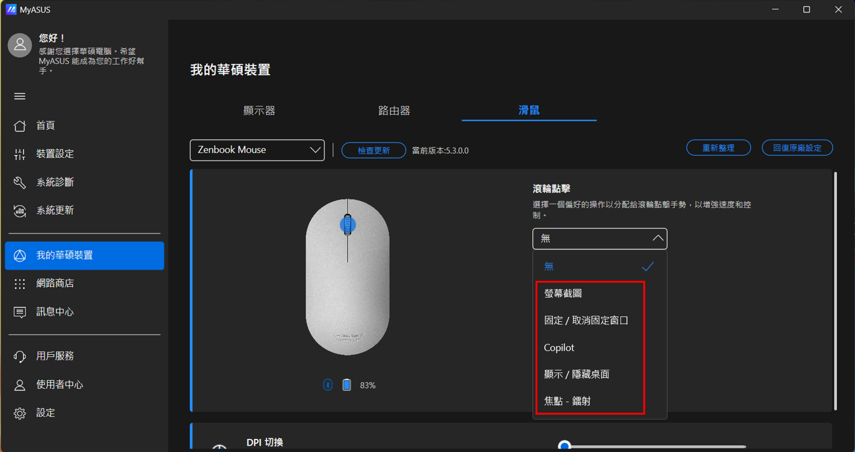This screenshot has height=452, width=855.
Task: Click the wrench icon beside 系統診斷
Action: (20, 182)
